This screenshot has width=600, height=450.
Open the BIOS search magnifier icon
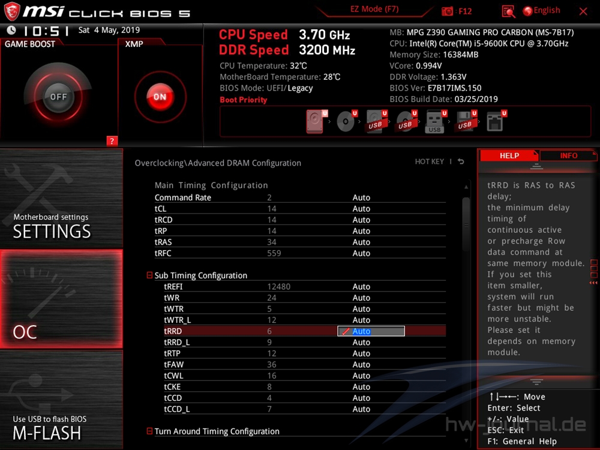tap(508, 11)
